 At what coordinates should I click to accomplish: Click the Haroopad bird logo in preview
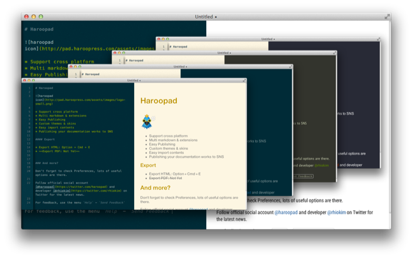[x=146, y=121]
